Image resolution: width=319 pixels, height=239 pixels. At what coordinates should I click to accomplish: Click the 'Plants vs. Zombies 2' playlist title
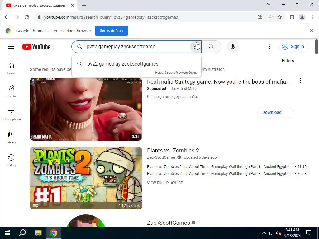(173, 150)
